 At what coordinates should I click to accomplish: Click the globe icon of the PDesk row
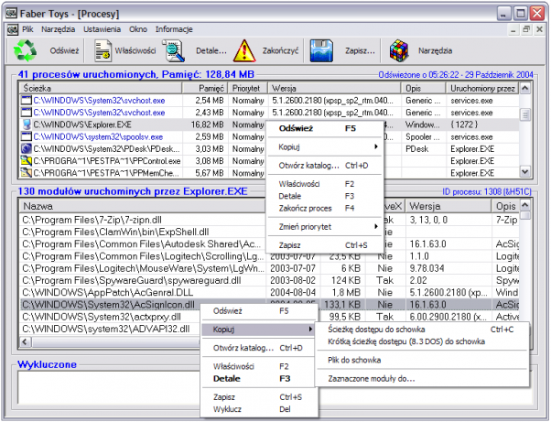[27, 149]
